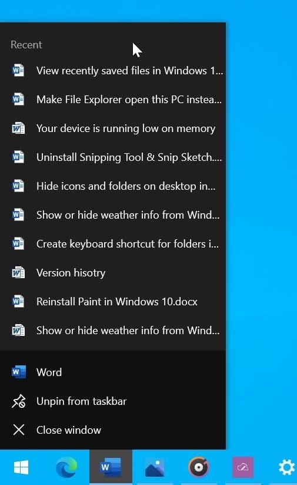Viewport: 297px width, 485px height.
Task: Click file icon beside Hide icons and folders
Action: [x=18, y=186]
